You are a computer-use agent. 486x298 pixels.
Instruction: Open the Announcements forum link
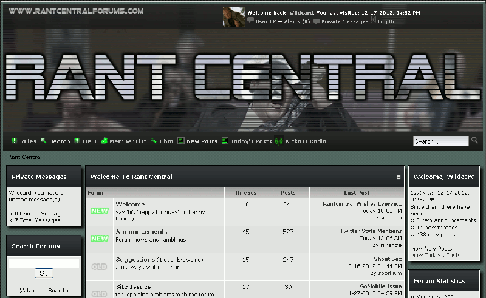pos(141,232)
